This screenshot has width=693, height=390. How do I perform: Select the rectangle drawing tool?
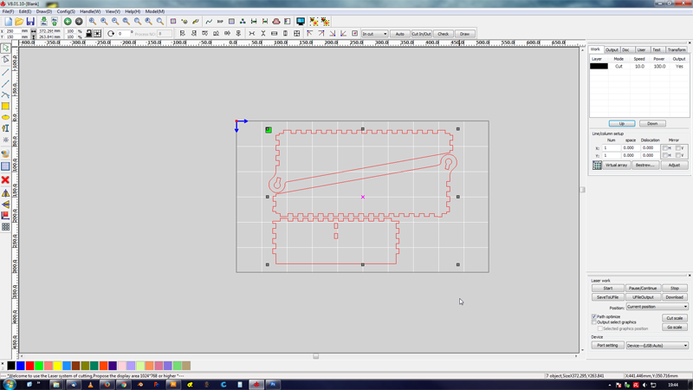click(x=5, y=106)
